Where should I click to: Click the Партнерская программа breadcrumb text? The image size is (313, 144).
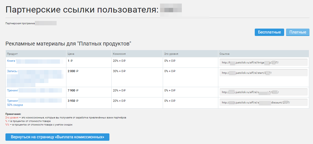tap(20, 23)
